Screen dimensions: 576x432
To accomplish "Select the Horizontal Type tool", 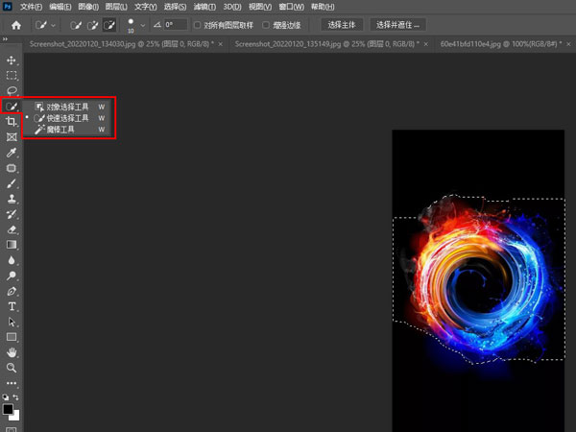I will click(12, 306).
